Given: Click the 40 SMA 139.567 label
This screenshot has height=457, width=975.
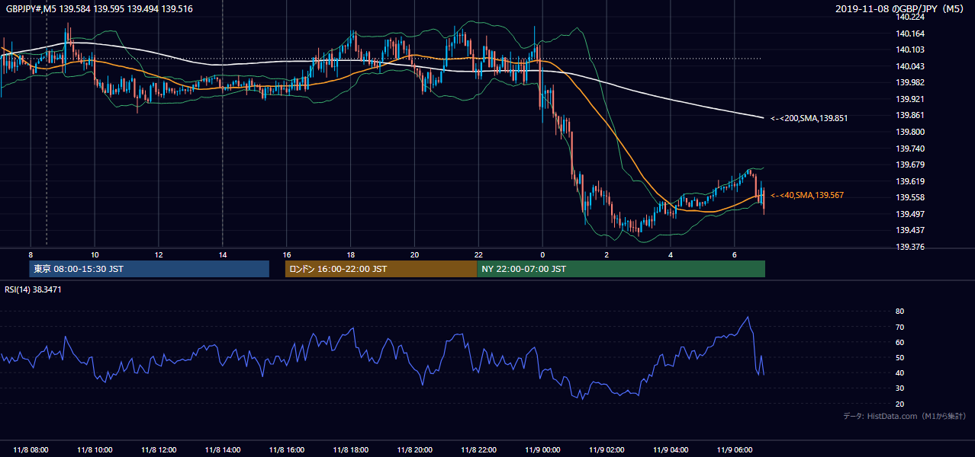Looking at the screenshot, I should click(x=807, y=196).
